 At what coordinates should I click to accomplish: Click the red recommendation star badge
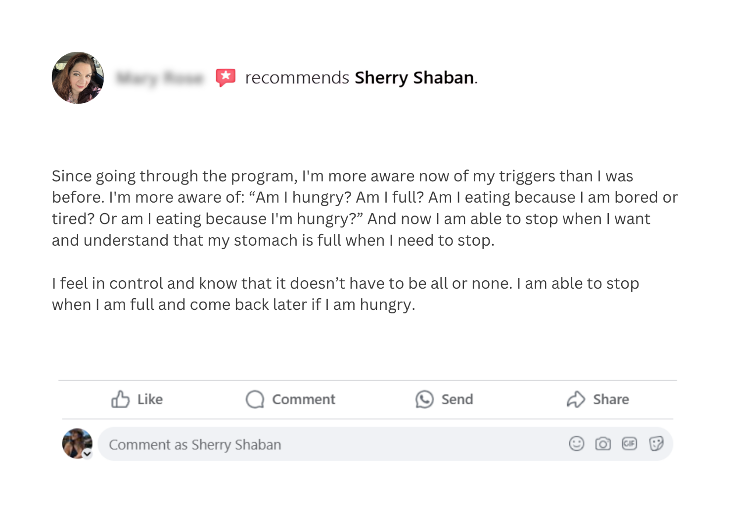coord(226,78)
